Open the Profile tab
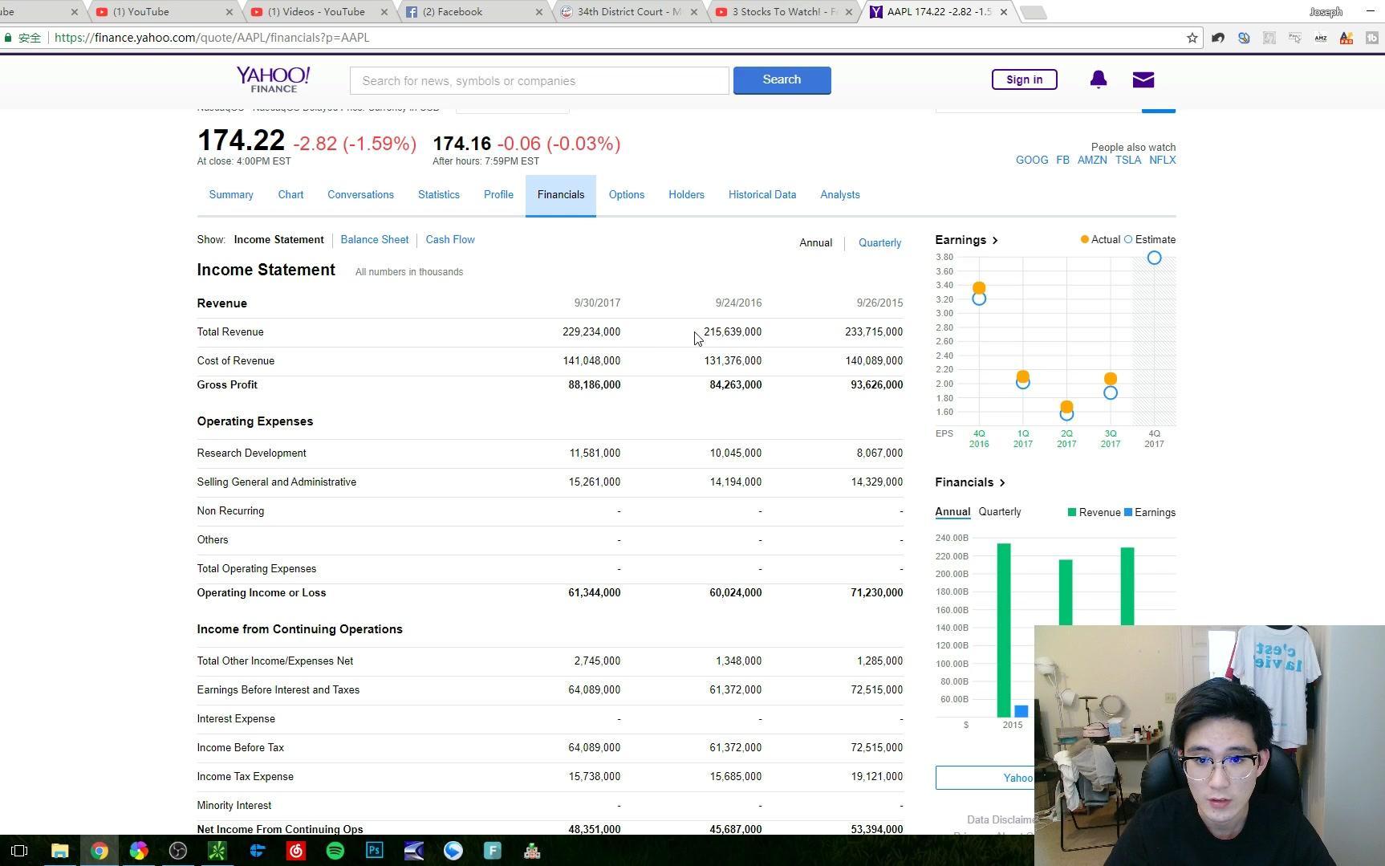The image size is (1385, 866). (498, 195)
